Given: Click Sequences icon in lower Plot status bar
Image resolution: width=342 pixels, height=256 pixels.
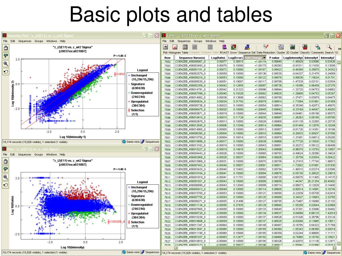Looking at the screenshot, I should pos(143,252).
